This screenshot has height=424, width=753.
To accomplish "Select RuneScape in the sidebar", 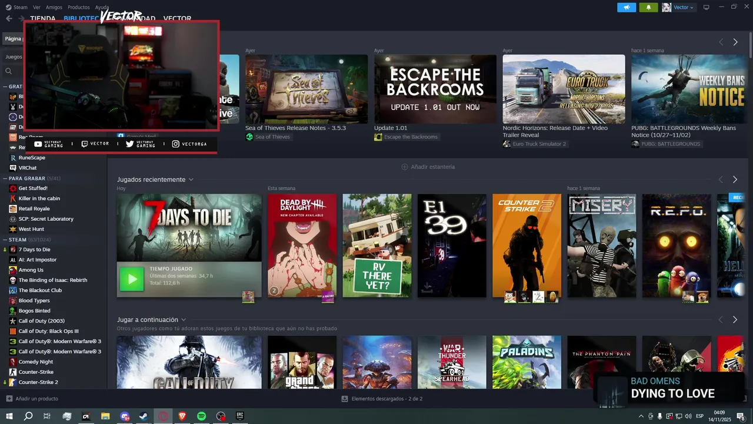I will [32, 158].
